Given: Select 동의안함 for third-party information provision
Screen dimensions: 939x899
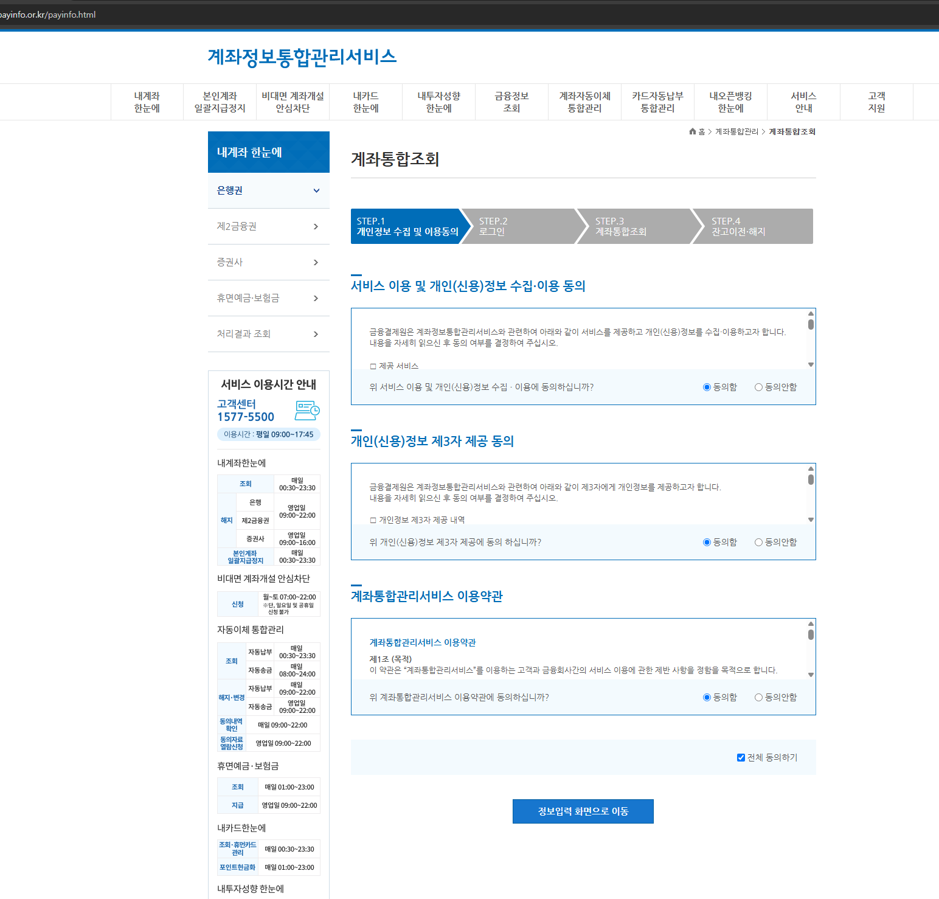Looking at the screenshot, I should click(758, 542).
